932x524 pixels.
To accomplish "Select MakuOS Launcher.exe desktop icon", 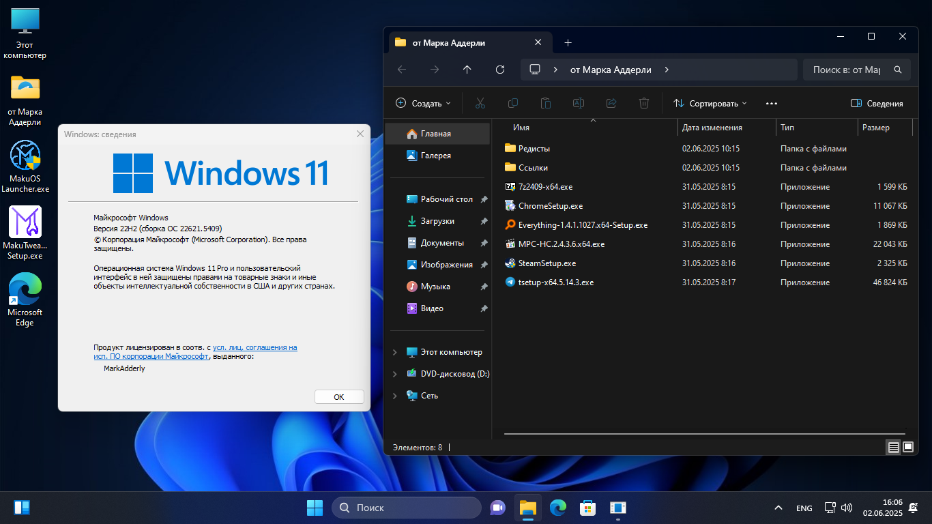I will click(25, 166).
